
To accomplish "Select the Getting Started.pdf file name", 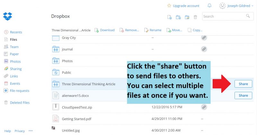I will [76, 119].
